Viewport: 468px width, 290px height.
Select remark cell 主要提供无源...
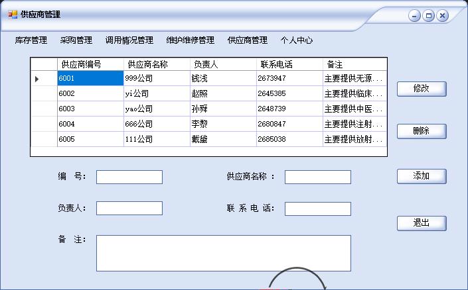[355, 78]
